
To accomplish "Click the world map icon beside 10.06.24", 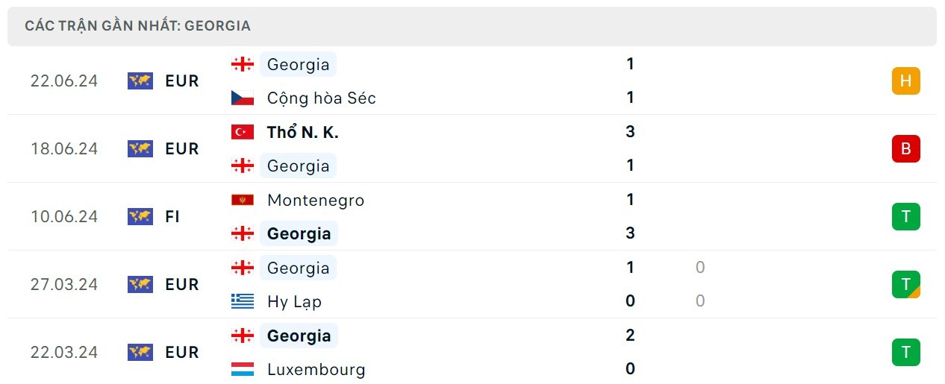I will pyautogui.click(x=140, y=216).
